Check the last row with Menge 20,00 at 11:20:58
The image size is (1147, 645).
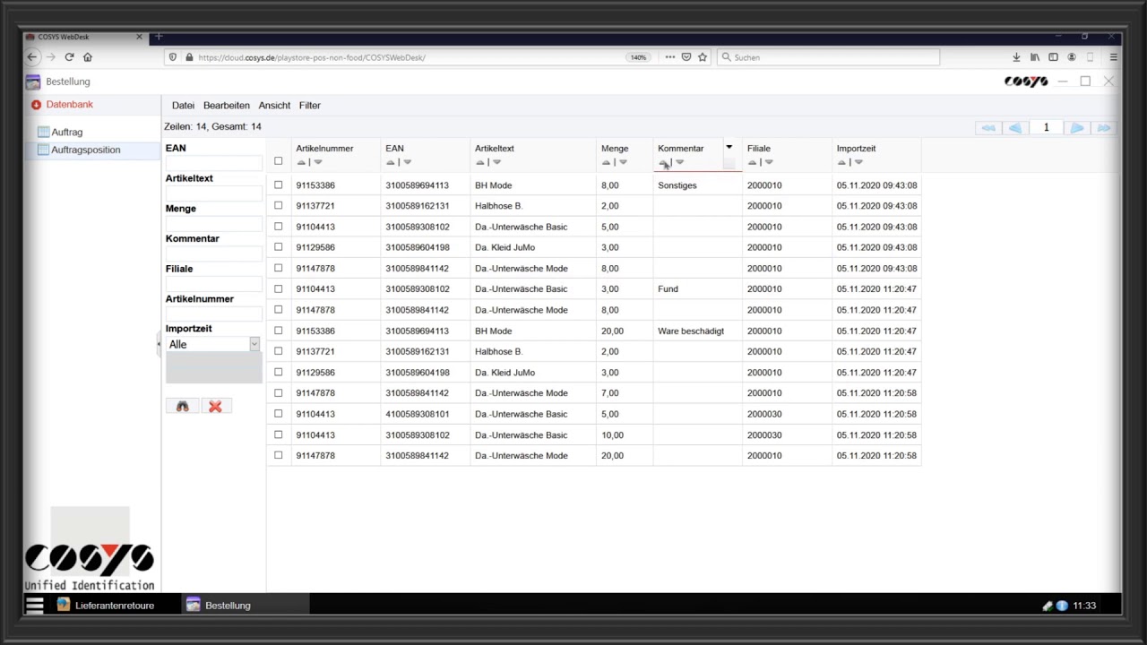279,455
